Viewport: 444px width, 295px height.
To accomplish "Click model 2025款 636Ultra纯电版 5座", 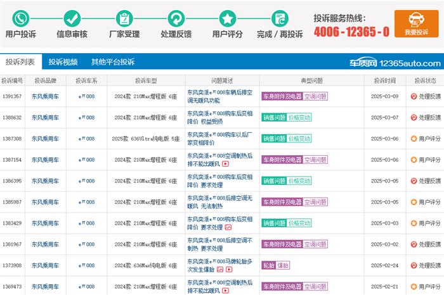I will [146, 139].
